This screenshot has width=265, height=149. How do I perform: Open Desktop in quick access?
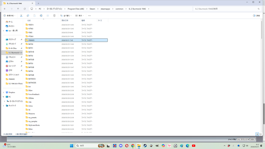click(12, 39)
